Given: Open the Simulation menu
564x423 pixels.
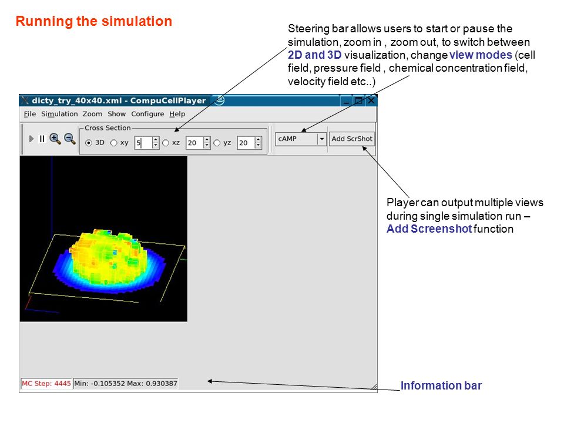Looking at the screenshot, I should [59, 114].
